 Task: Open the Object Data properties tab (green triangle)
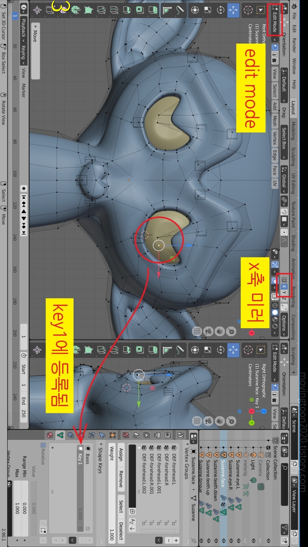[x=60, y=435]
